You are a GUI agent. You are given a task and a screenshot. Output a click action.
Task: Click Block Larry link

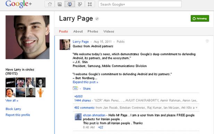point(13,109)
